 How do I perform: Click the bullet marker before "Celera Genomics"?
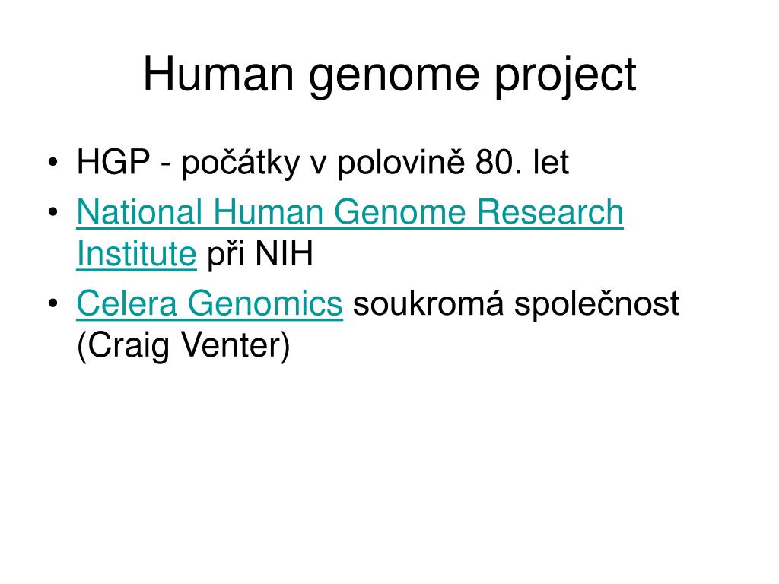coord(52,305)
